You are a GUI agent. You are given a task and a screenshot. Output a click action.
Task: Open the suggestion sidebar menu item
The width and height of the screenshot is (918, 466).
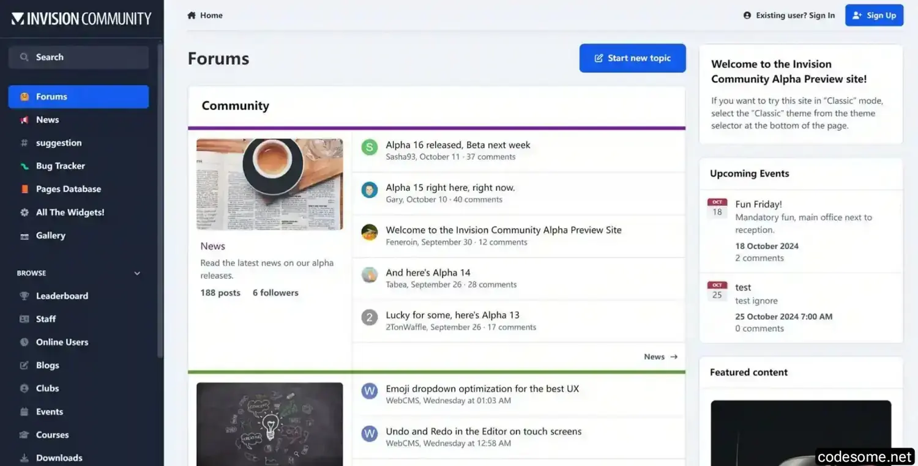click(x=58, y=143)
